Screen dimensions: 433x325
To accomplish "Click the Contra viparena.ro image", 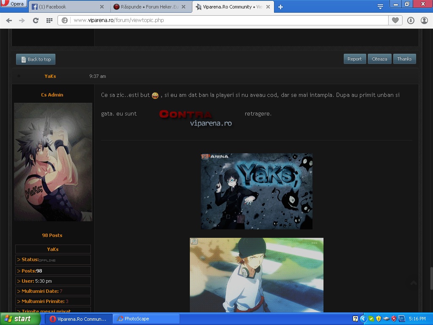I will point(195,118).
